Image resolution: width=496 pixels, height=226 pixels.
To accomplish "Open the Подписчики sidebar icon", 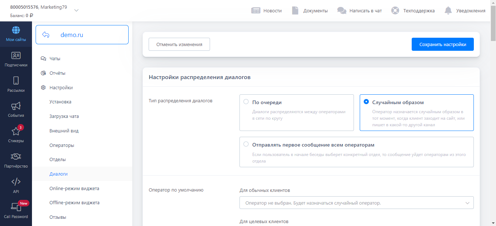I will click(16, 56).
